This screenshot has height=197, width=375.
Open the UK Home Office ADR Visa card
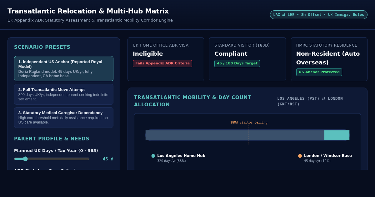(x=166, y=59)
